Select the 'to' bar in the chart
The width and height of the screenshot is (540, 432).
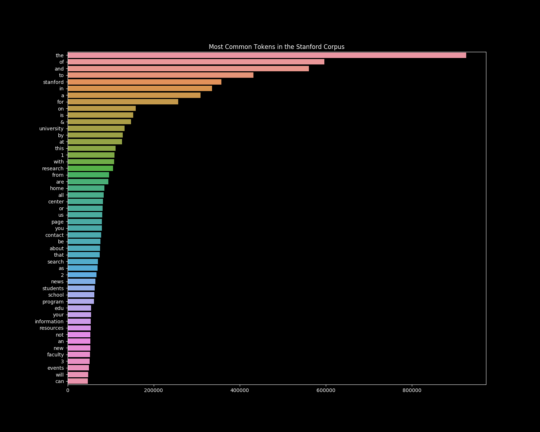pyautogui.click(x=161, y=75)
